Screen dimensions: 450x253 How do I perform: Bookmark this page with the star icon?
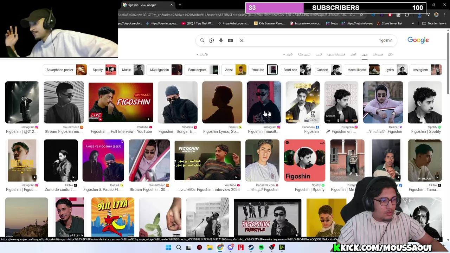(x=361, y=15)
